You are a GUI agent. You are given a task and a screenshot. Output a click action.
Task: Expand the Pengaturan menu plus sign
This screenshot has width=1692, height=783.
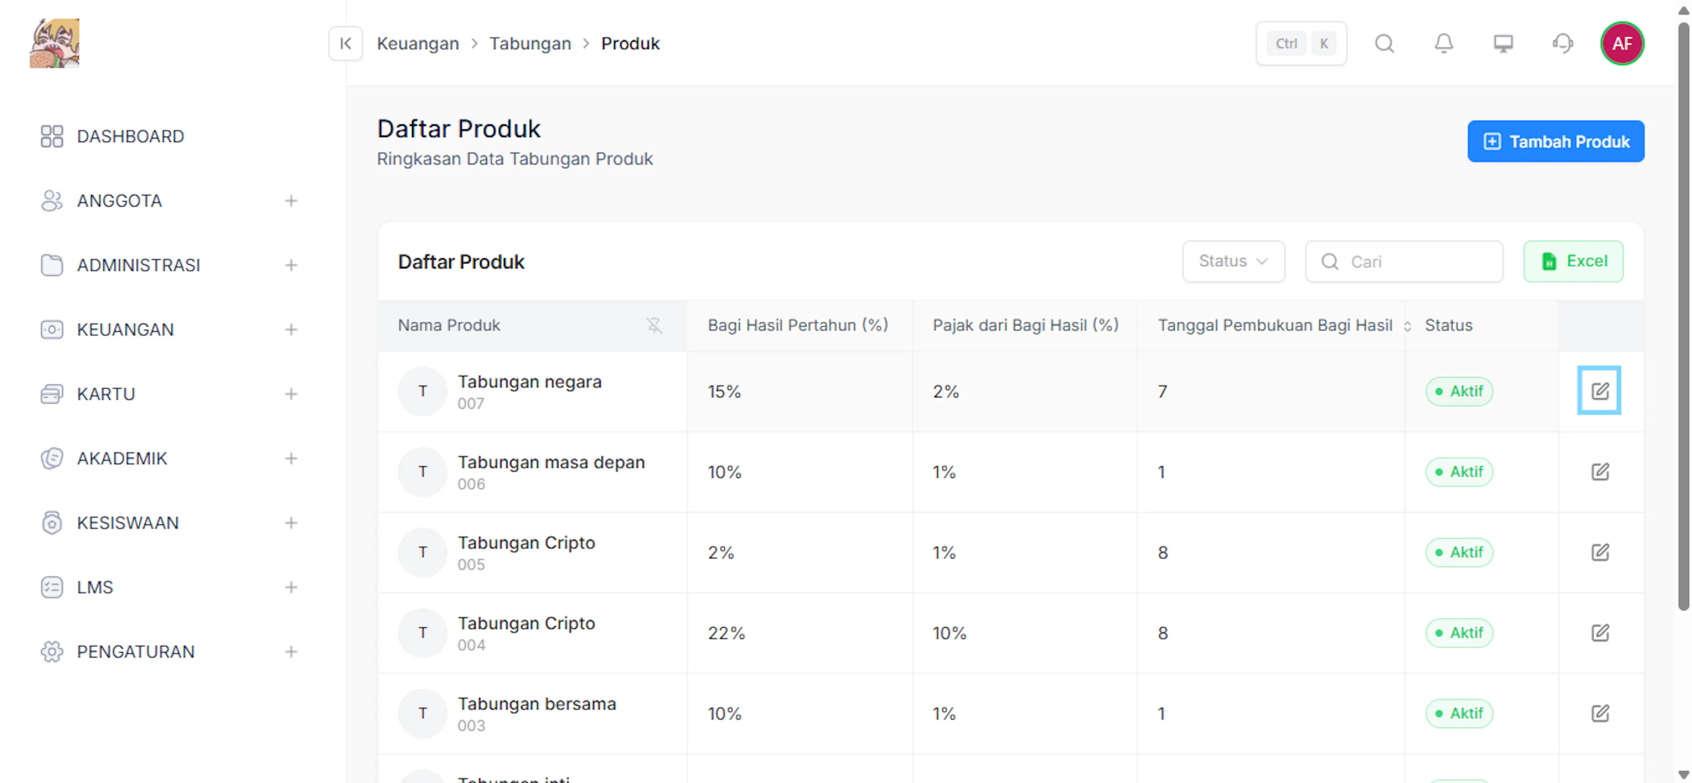point(291,651)
